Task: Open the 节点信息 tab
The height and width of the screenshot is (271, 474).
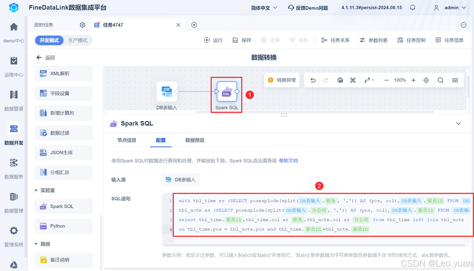Action: coord(127,140)
